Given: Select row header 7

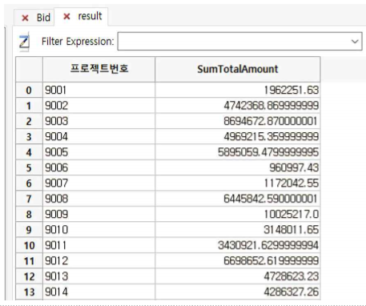Looking at the screenshot, I should [x=29, y=199].
